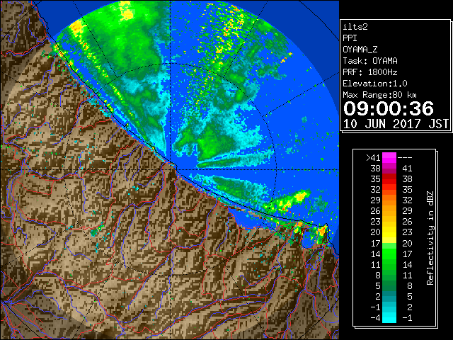Click the 'PPI' scan type text

(x=350, y=38)
